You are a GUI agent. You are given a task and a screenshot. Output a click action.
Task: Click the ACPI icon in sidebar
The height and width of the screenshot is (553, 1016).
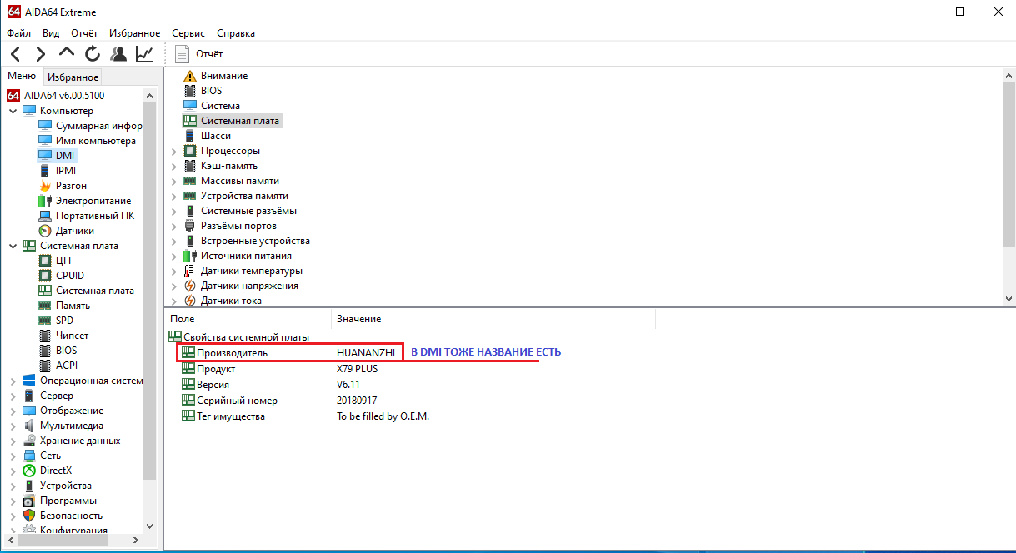[x=45, y=366]
